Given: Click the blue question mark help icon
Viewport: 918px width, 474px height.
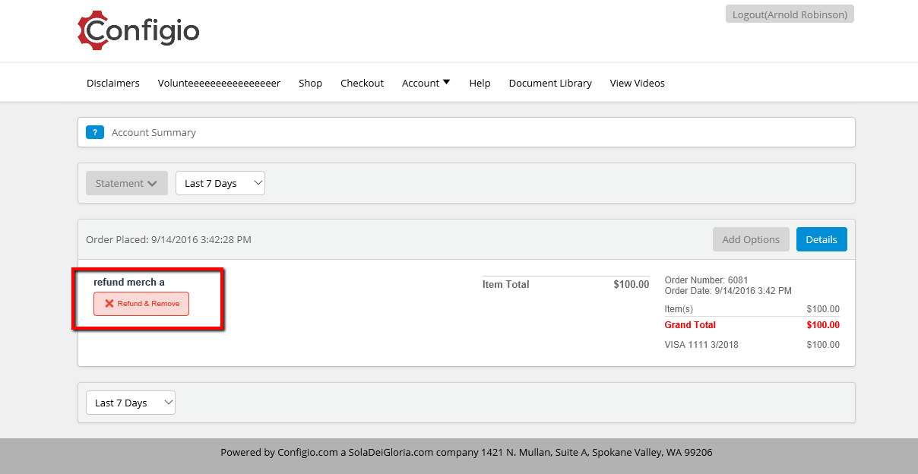Looking at the screenshot, I should 94,132.
